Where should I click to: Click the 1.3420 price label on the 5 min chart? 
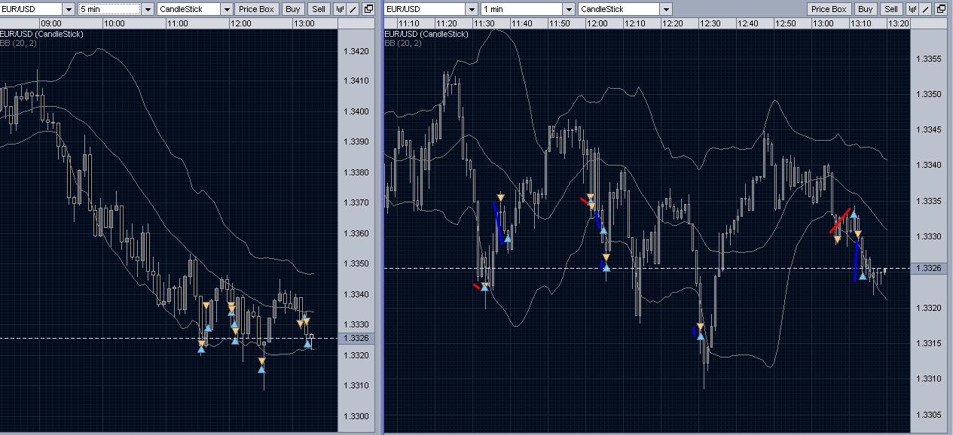tap(356, 51)
